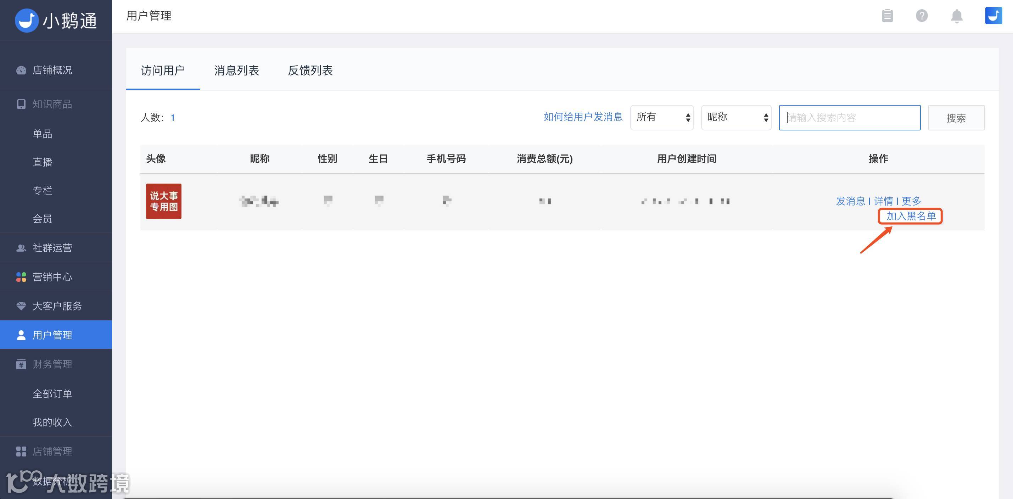Expand the 所有 filter dropdown
The width and height of the screenshot is (1013, 499).
(x=661, y=117)
